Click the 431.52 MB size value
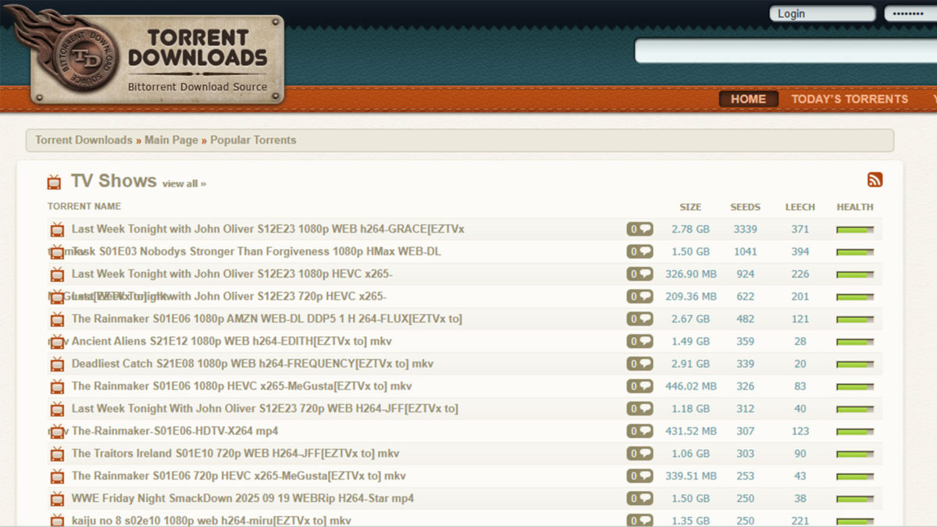937x527 pixels. pyautogui.click(x=691, y=431)
